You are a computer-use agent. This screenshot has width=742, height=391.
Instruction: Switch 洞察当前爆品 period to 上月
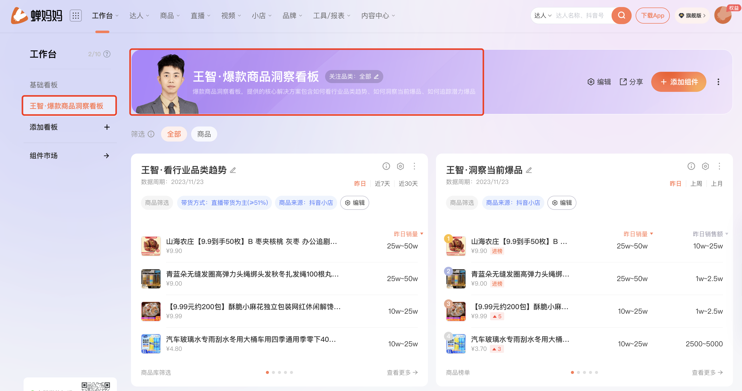(x=717, y=183)
